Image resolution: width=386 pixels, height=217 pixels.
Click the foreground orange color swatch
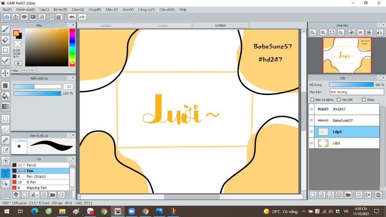pyautogui.click(x=16, y=33)
